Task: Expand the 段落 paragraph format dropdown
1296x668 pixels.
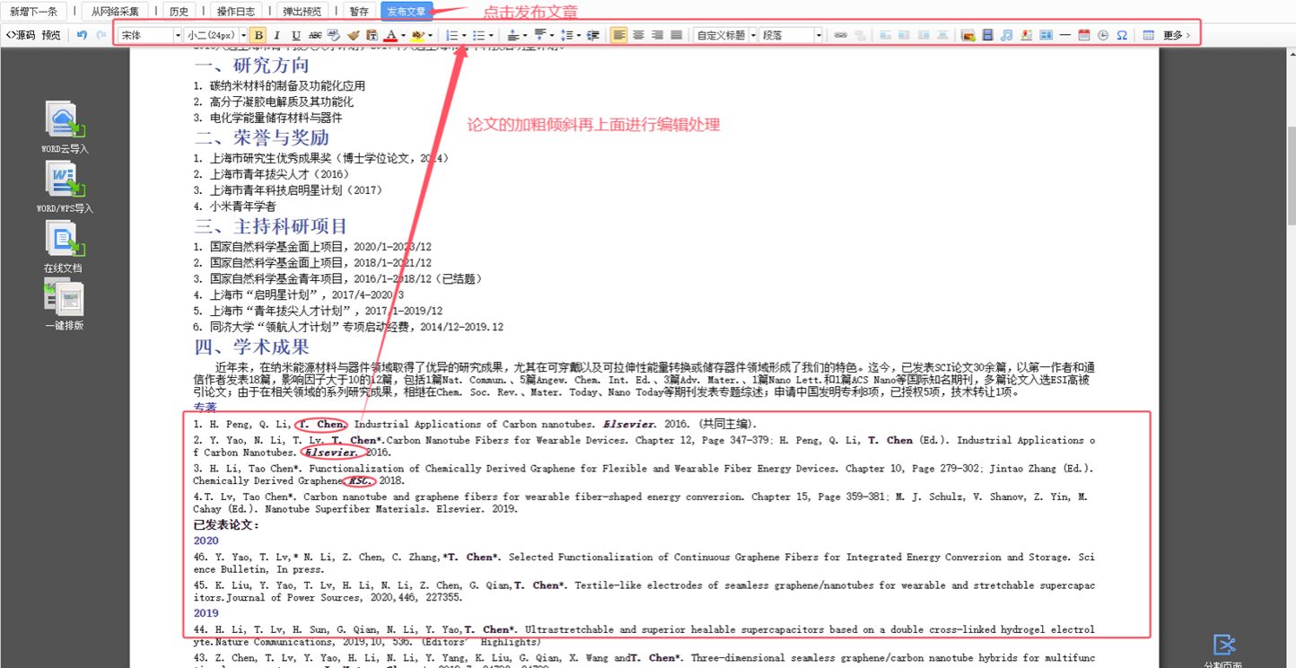Action: [792, 35]
